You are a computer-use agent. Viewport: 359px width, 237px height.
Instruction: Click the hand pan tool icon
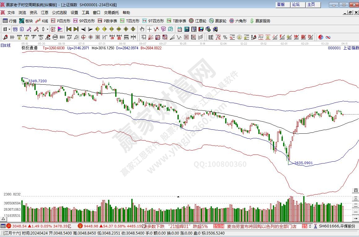click(x=142, y=29)
